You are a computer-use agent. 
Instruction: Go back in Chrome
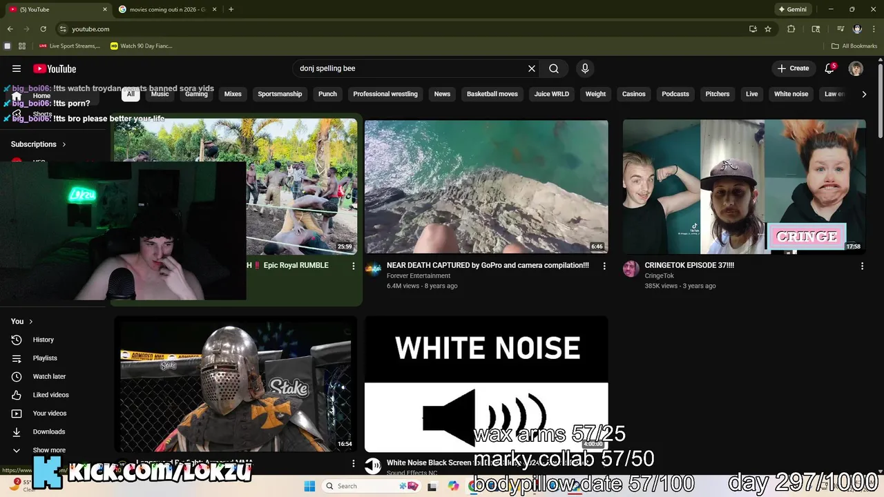pyautogui.click(x=10, y=29)
